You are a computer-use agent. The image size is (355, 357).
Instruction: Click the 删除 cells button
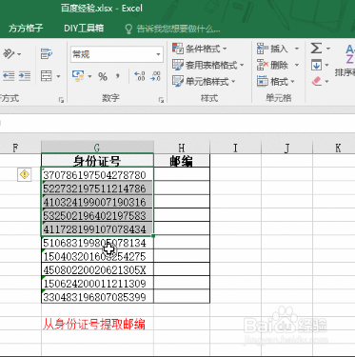(272, 65)
